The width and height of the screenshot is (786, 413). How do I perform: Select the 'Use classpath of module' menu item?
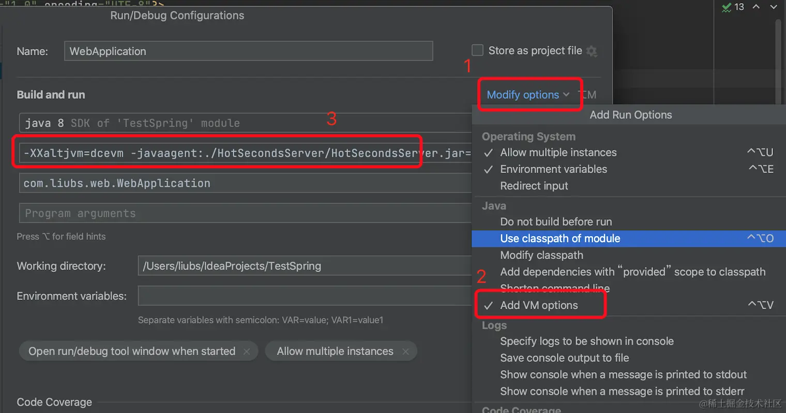(x=560, y=239)
